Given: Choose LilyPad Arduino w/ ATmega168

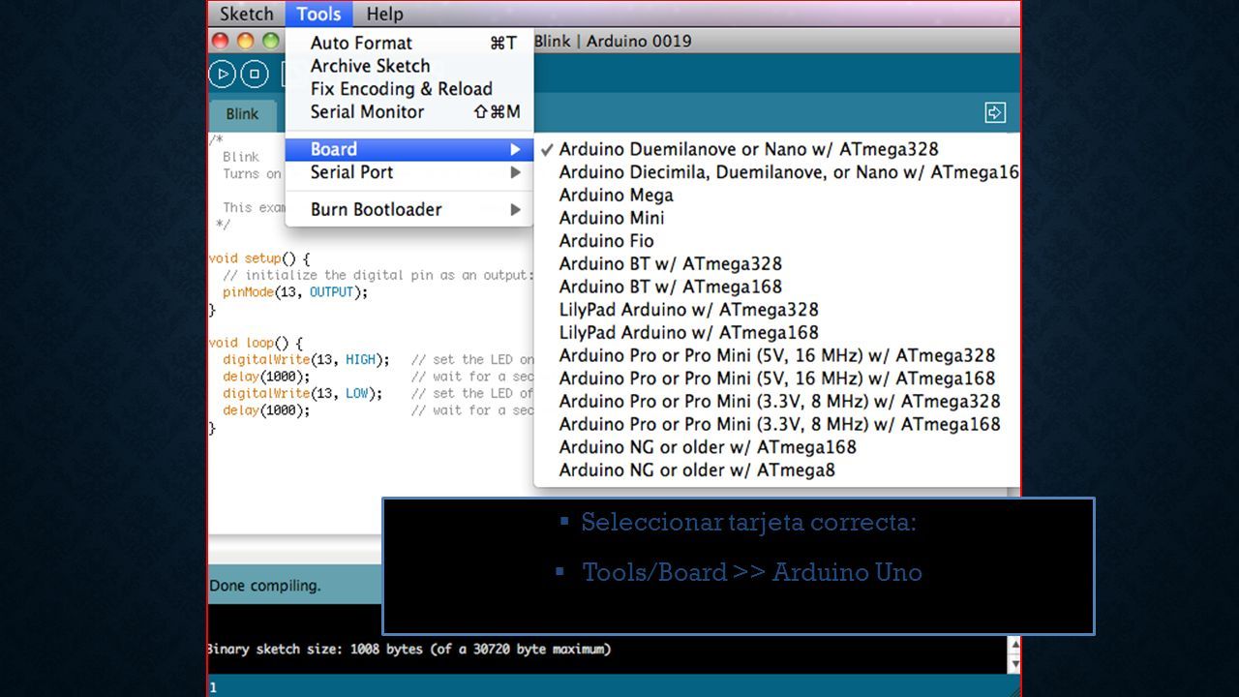Looking at the screenshot, I should pyautogui.click(x=777, y=332).
